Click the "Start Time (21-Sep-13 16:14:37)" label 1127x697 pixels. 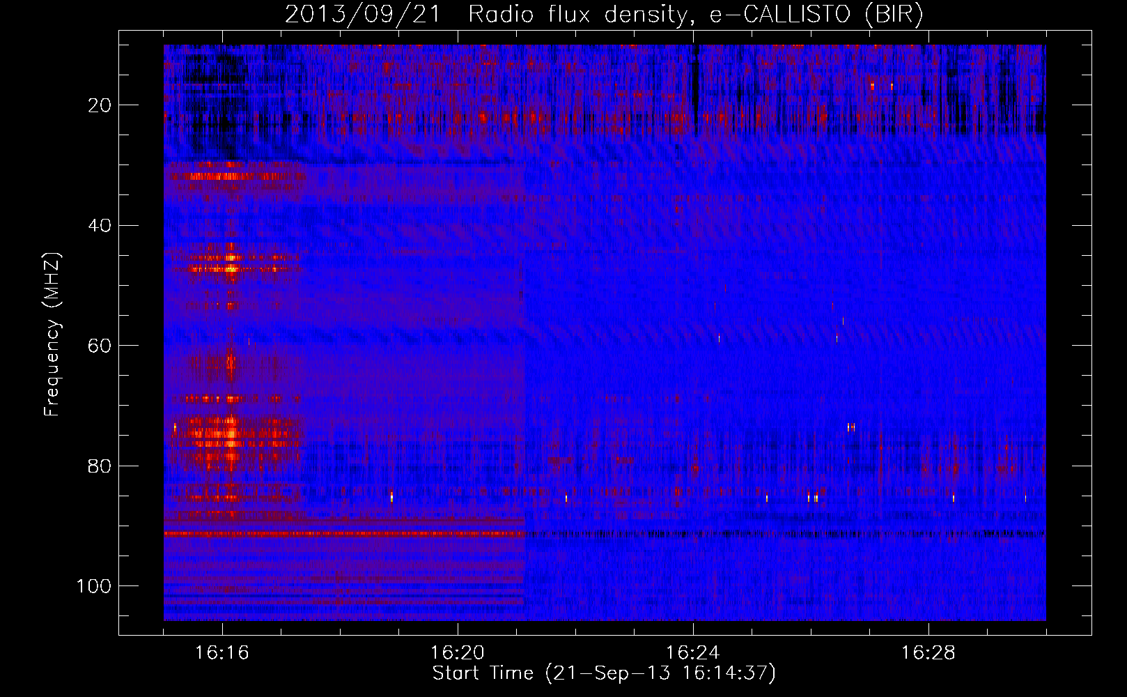click(604, 673)
